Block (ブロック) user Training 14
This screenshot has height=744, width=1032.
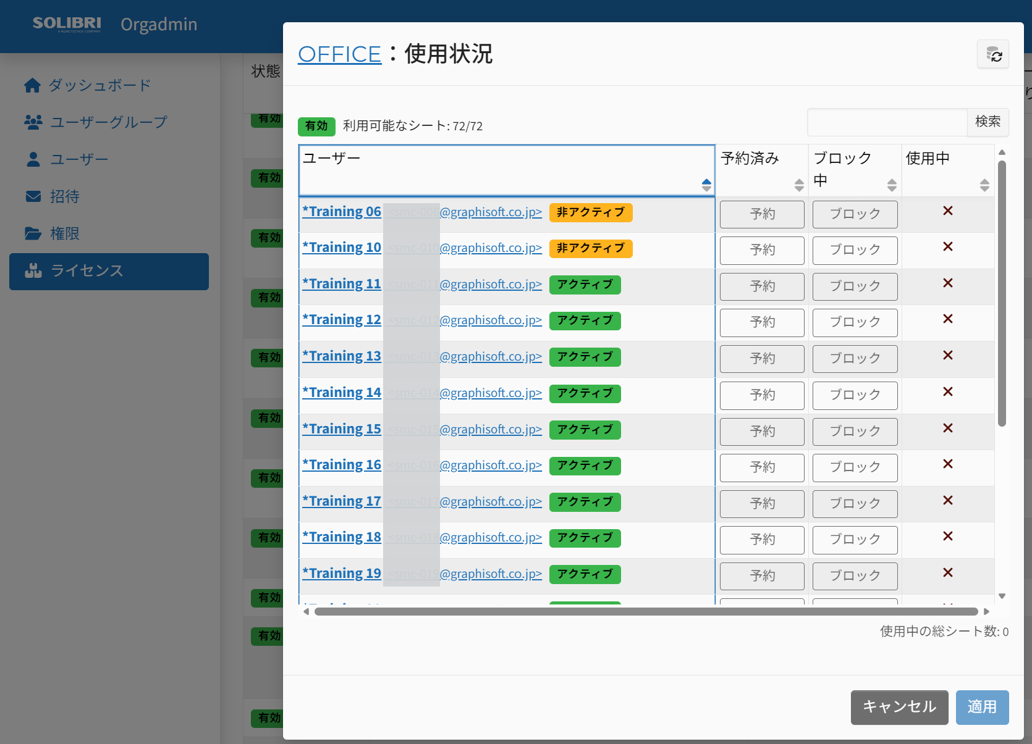pos(855,395)
